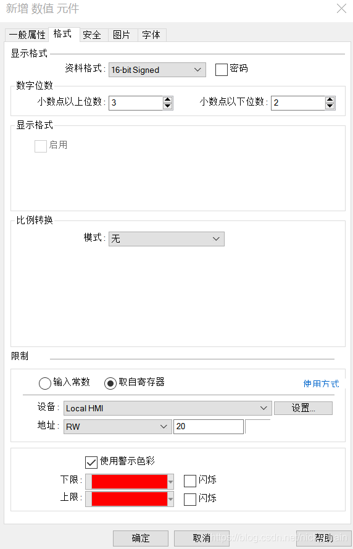
Task: Select the 输入常数 radio button
Action: point(45,383)
